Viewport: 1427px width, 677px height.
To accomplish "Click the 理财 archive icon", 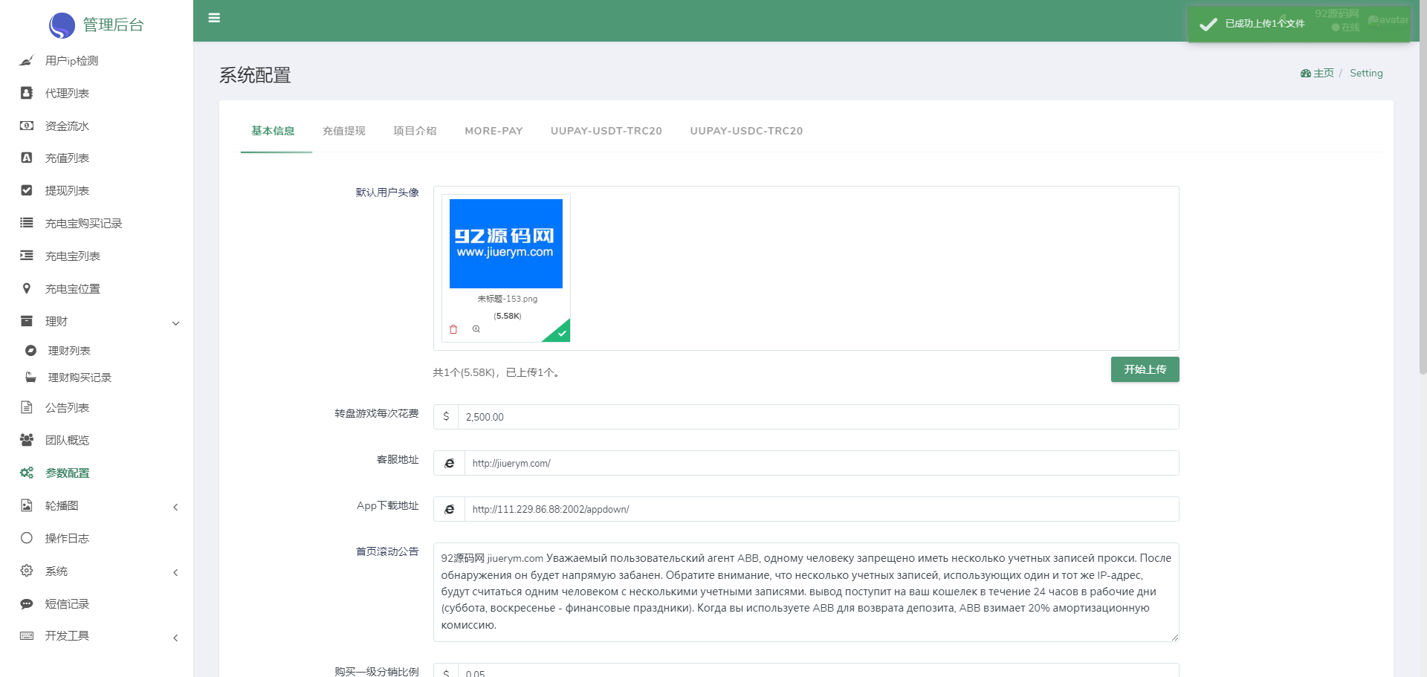I will pyautogui.click(x=27, y=321).
